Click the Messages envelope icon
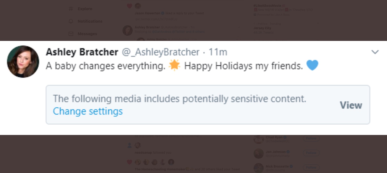This screenshot has height=173, width=387. tap(71, 34)
